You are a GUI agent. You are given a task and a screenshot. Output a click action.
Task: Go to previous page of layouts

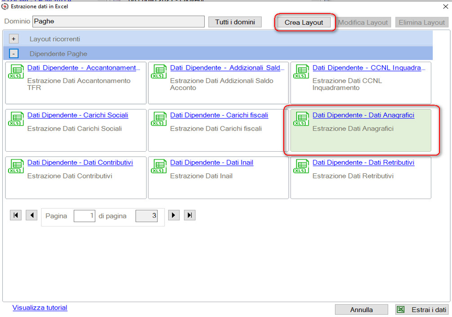(x=31, y=215)
